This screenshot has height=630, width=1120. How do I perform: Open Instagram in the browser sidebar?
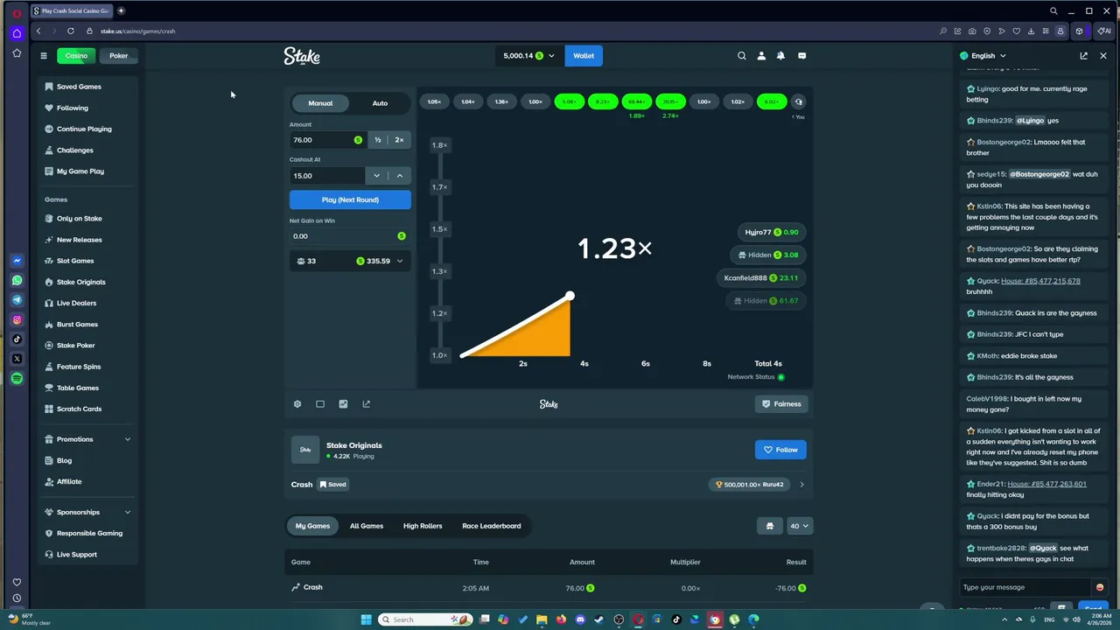[17, 320]
